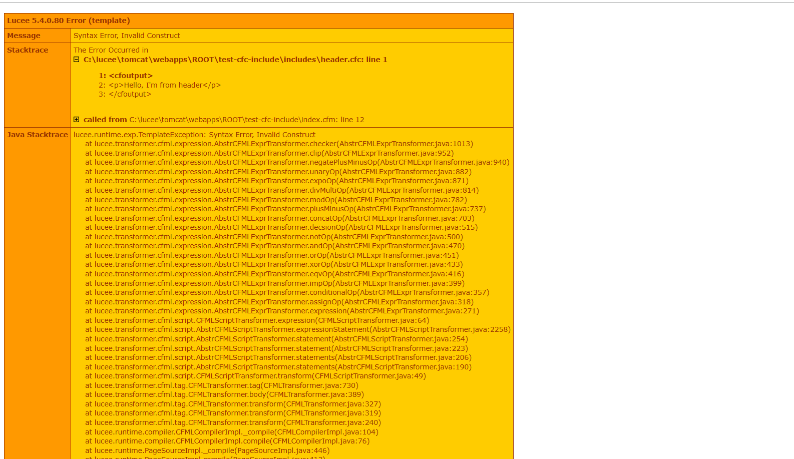Click the 'andOp' stack trace line
Image resolution: width=794 pixels, height=459 pixels.
click(275, 246)
